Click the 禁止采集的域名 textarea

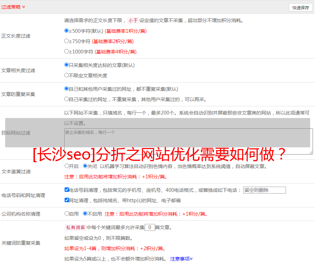188,141
